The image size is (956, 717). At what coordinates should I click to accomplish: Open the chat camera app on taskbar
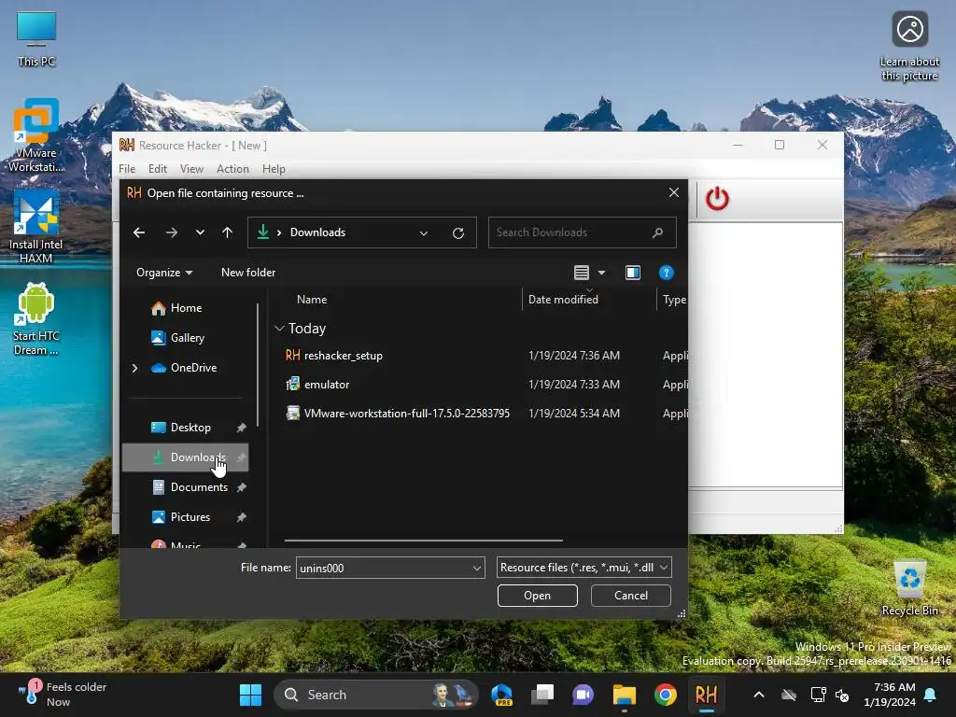point(583,695)
